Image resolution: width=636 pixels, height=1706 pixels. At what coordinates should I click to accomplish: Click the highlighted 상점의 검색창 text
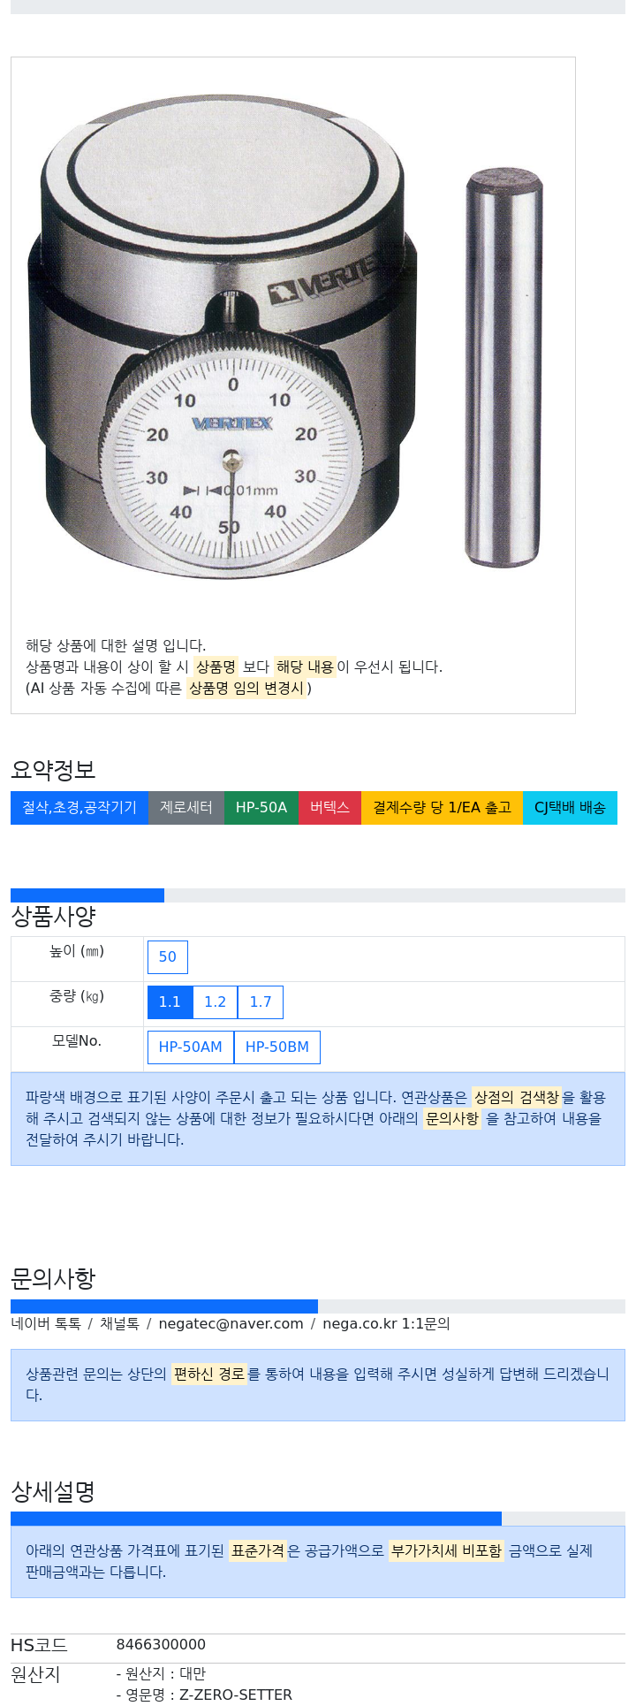click(517, 1098)
